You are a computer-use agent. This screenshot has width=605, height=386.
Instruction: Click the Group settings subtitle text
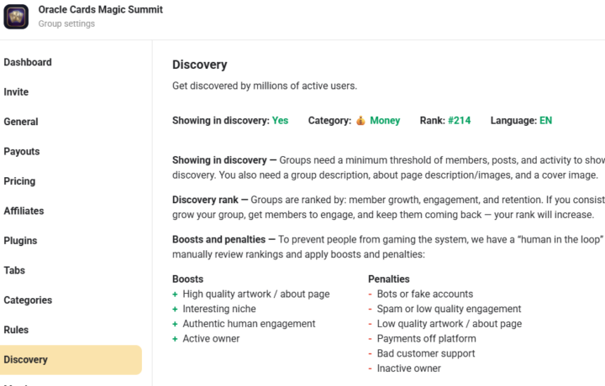[66, 24]
